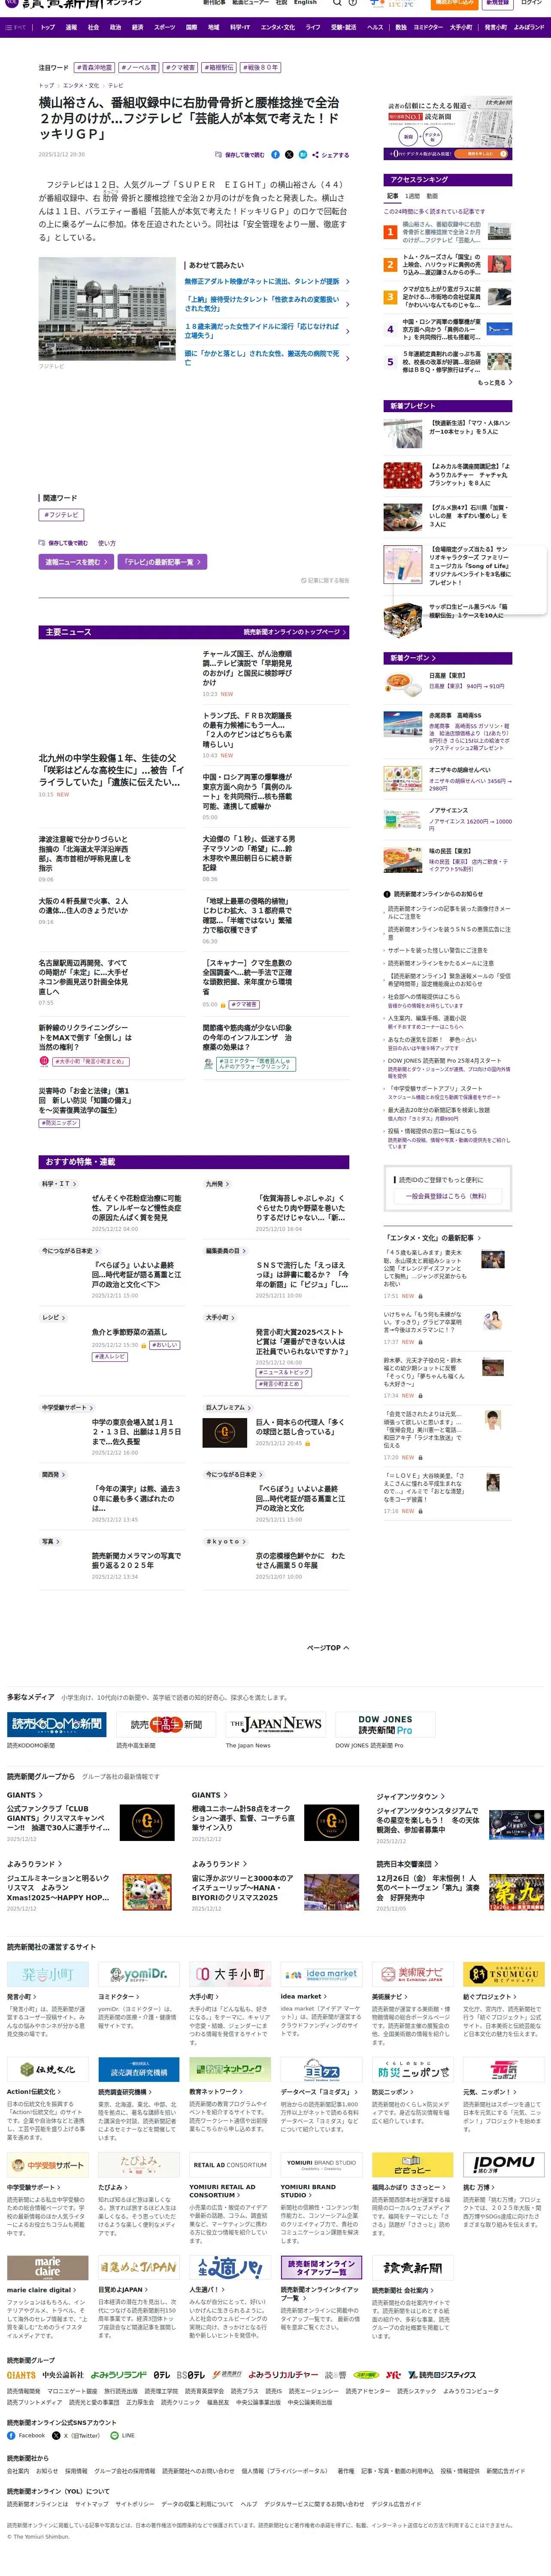Open 「テレビ」の最新記事一覧 arrow button

(162, 562)
